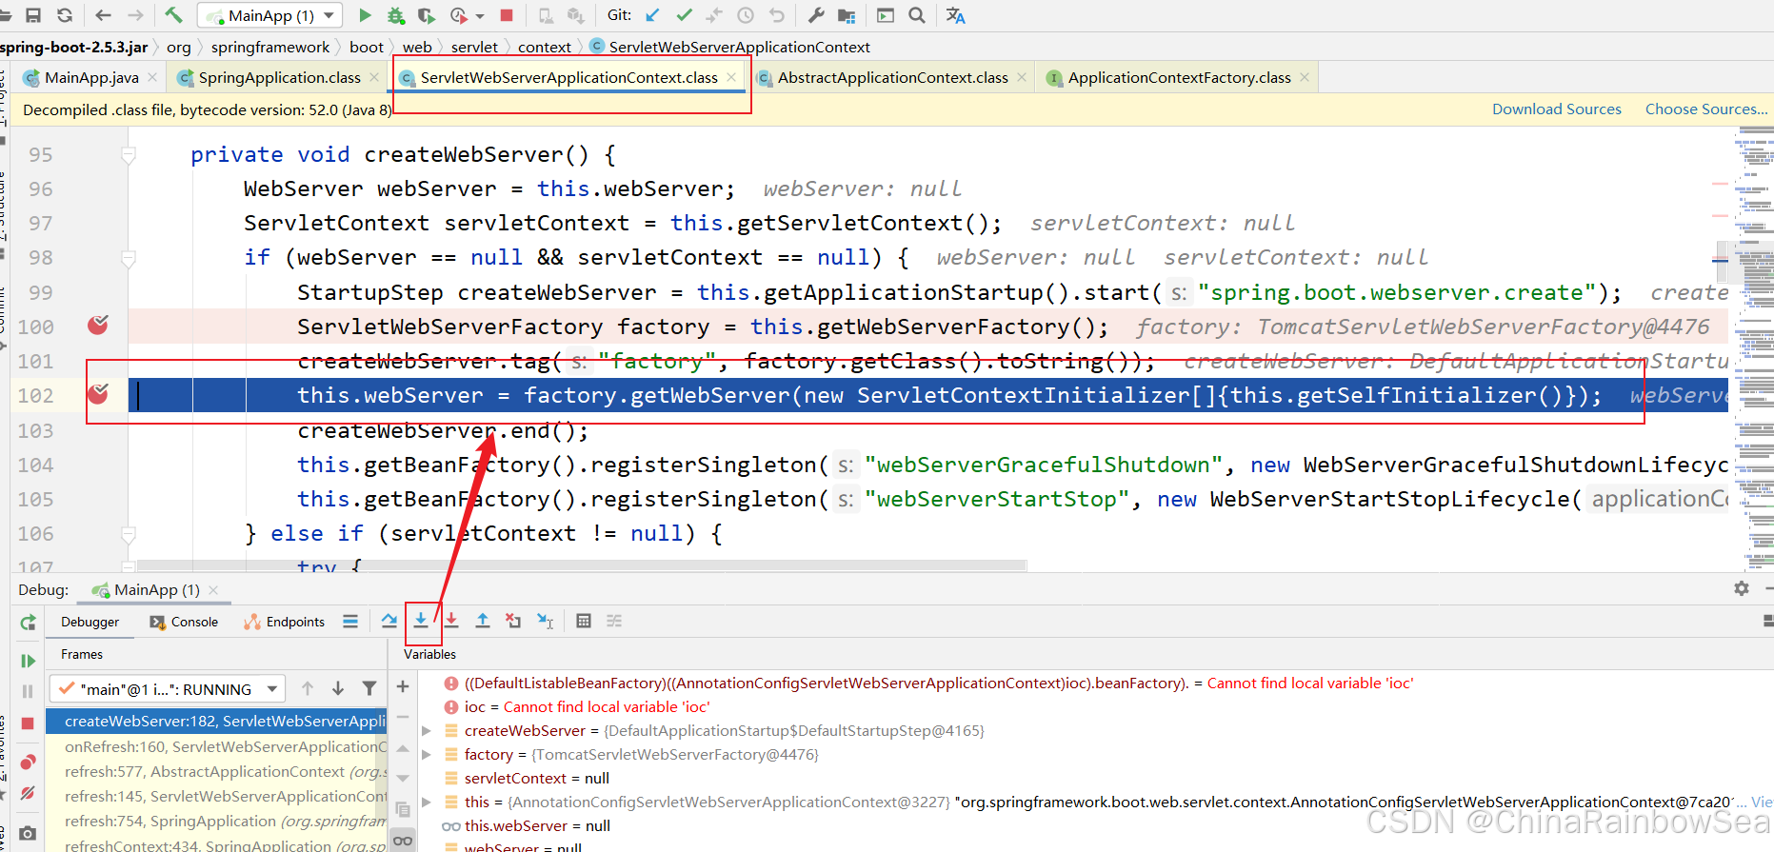The width and height of the screenshot is (1774, 852).
Task: Click the Choose Sources link
Action: (1705, 109)
